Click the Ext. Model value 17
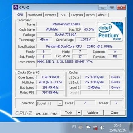Image resolution: width=133 pixels, height=133 pixels. [80, 57]
